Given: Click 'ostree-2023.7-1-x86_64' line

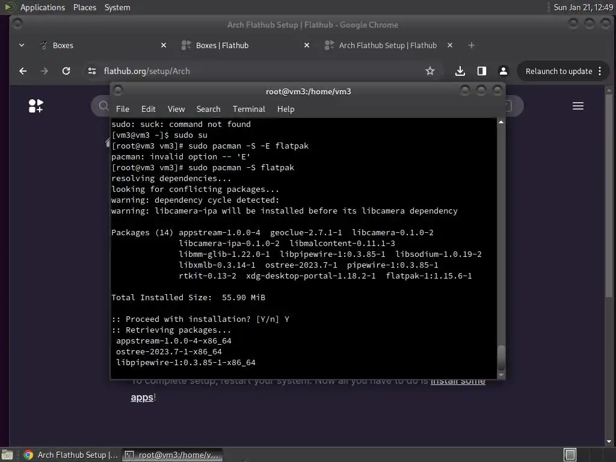Looking at the screenshot, I should [x=169, y=351].
